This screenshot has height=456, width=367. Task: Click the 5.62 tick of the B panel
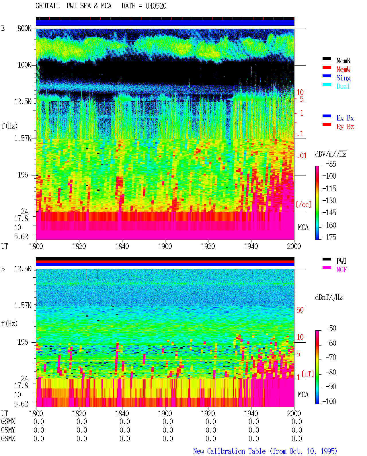point(21,404)
